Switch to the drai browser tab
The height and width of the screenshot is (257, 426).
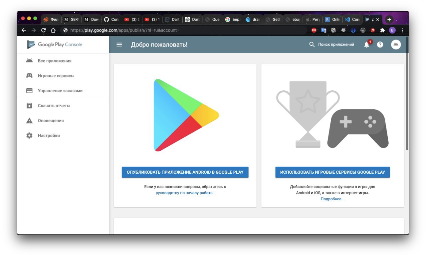pyautogui.click(x=253, y=20)
